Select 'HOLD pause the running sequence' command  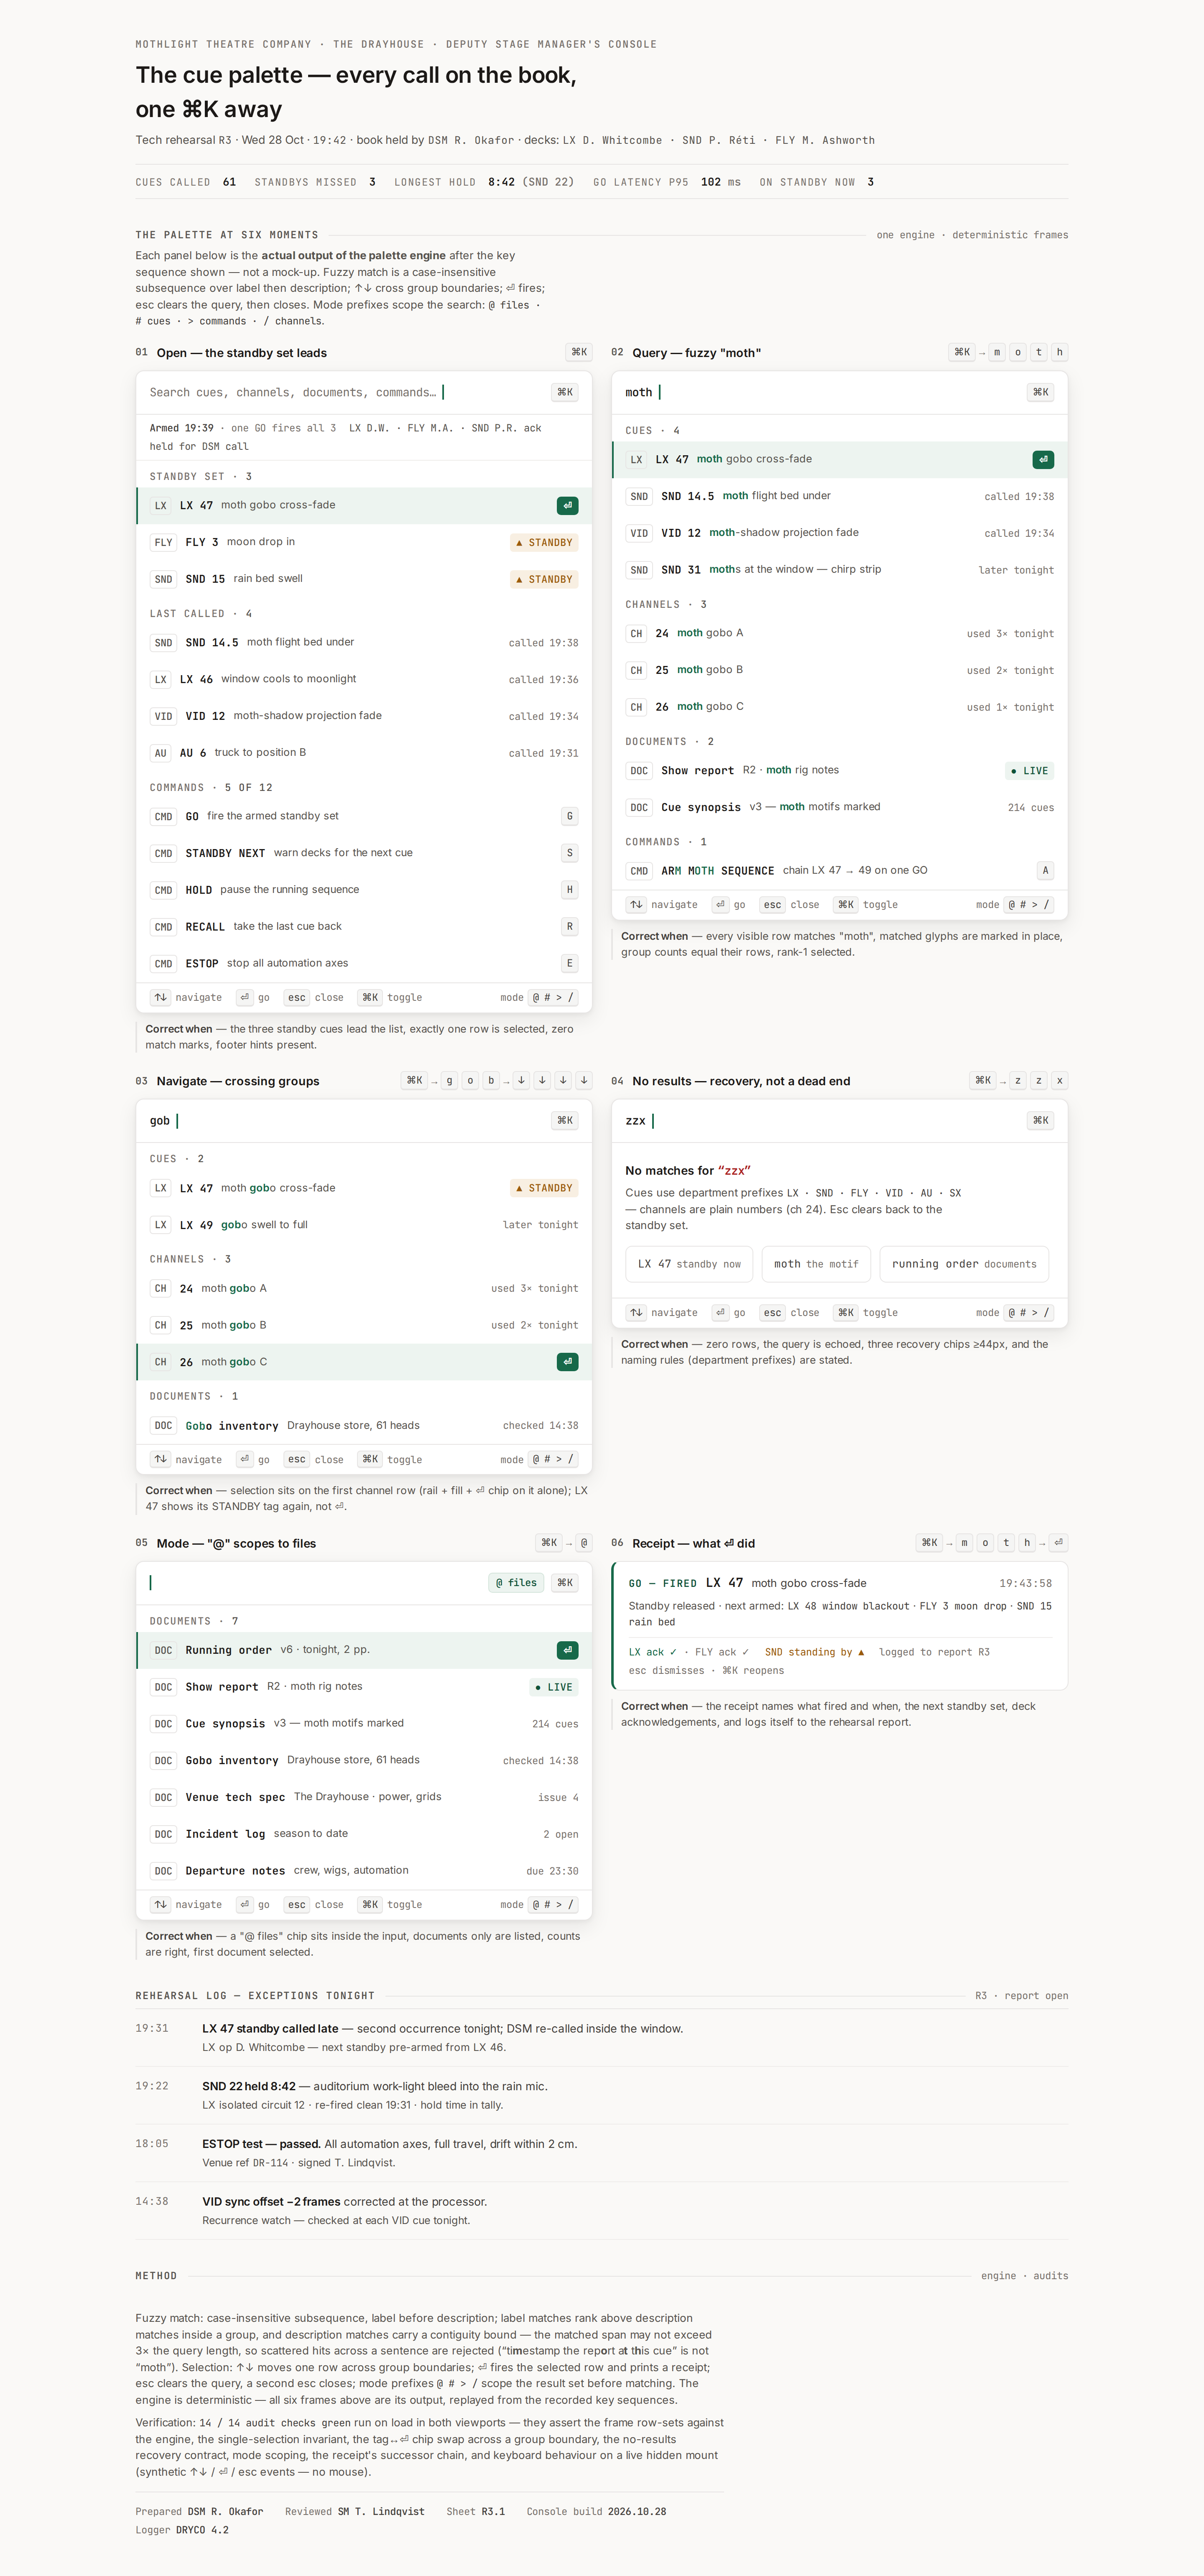pos(364,890)
